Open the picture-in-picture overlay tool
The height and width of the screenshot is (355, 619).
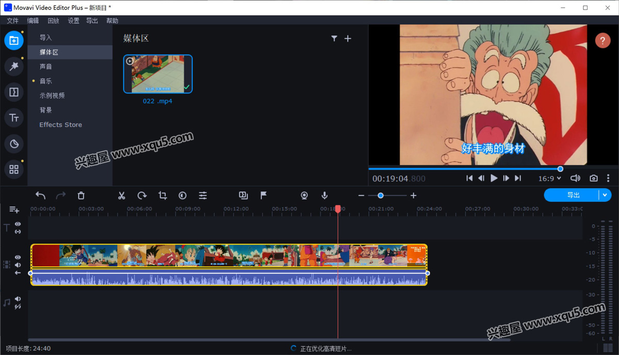point(243,195)
